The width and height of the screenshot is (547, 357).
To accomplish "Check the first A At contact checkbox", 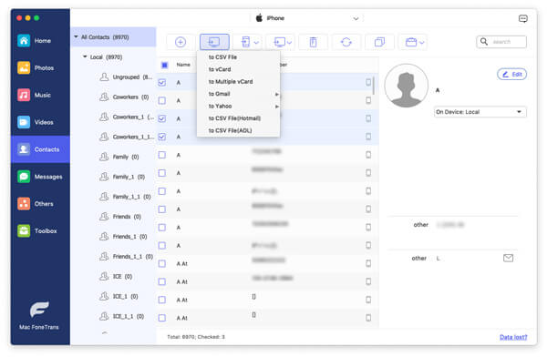I will (162, 263).
